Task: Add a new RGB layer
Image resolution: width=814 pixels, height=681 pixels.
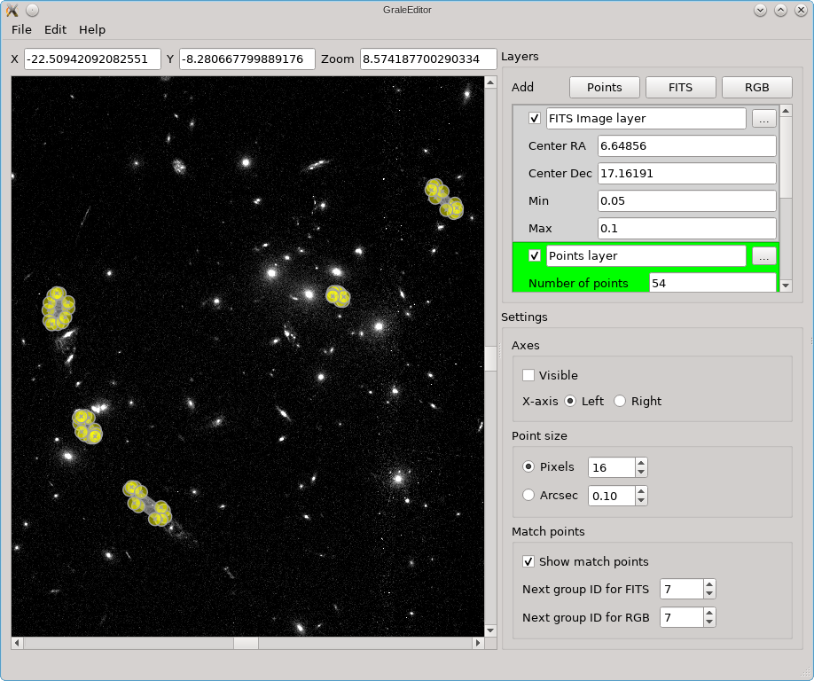Action: coord(757,87)
